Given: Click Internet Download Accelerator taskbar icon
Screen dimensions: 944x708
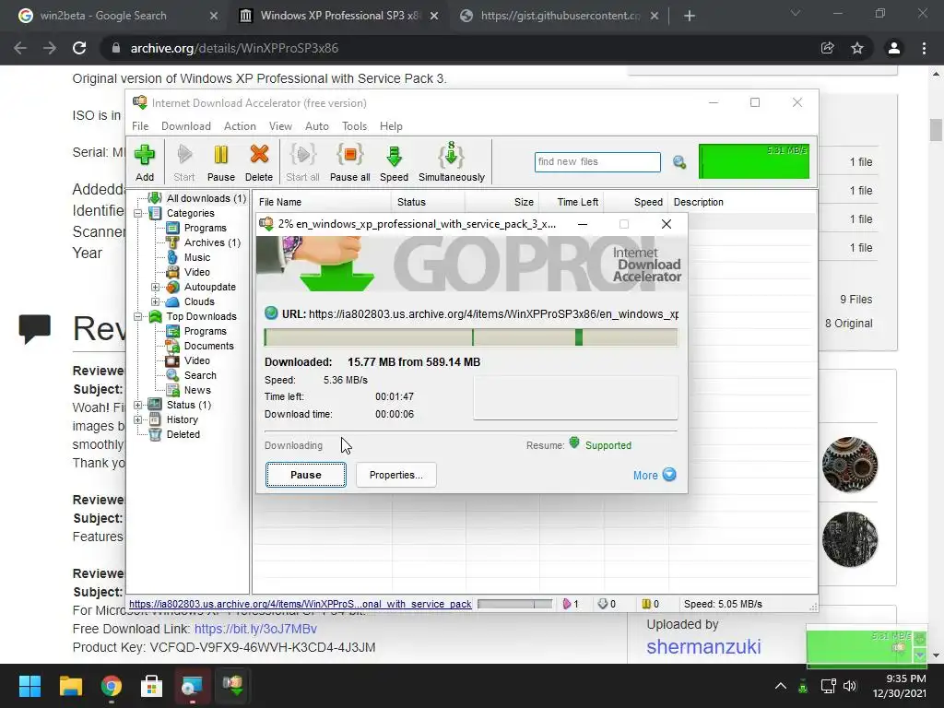Looking at the screenshot, I should (233, 685).
